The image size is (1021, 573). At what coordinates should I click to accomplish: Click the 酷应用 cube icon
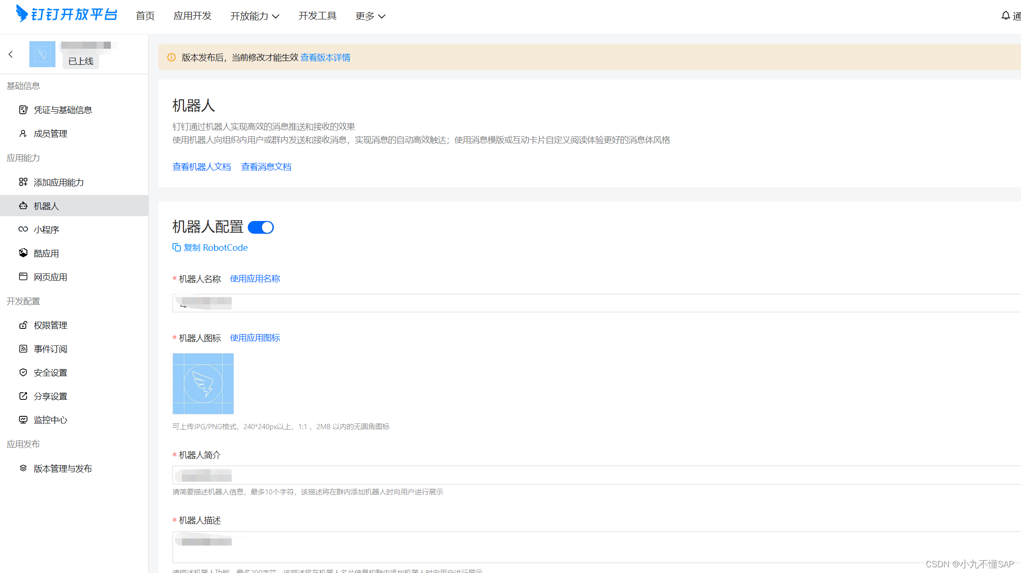pos(23,253)
